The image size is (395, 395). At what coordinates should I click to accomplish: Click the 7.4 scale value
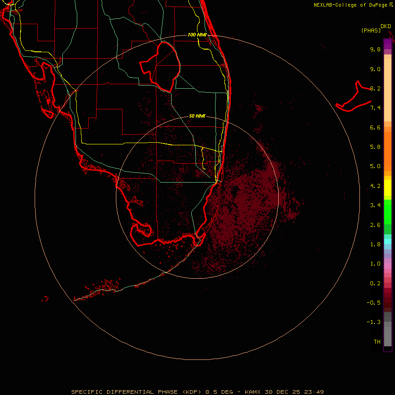click(375, 108)
